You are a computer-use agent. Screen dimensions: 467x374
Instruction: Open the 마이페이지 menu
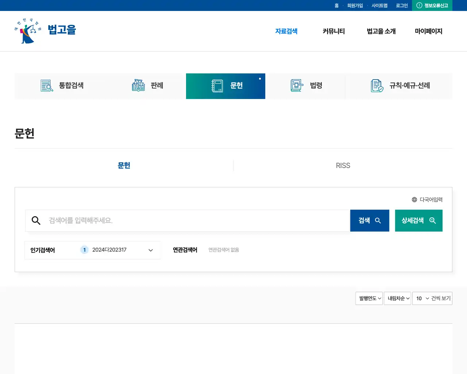tap(429, 31)
